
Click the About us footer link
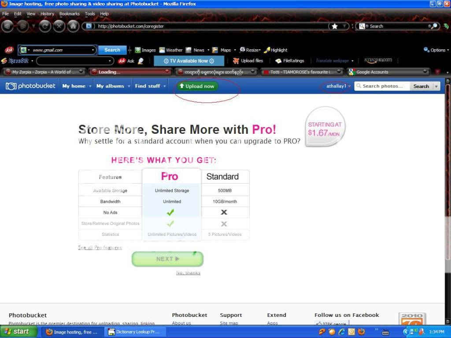[181, 323]
